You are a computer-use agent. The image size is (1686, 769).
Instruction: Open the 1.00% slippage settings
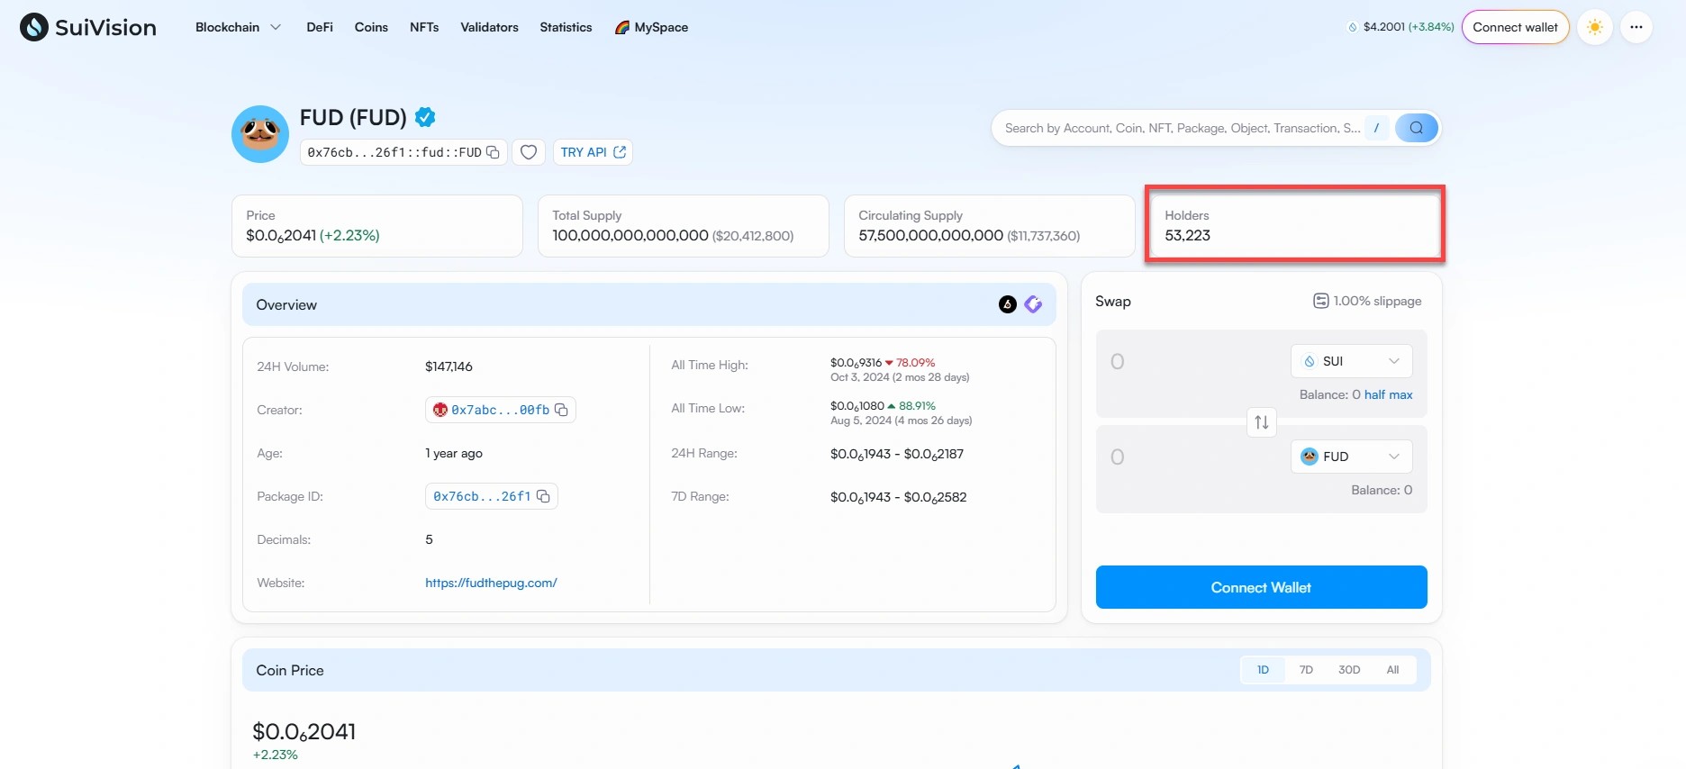point(1367,301)
